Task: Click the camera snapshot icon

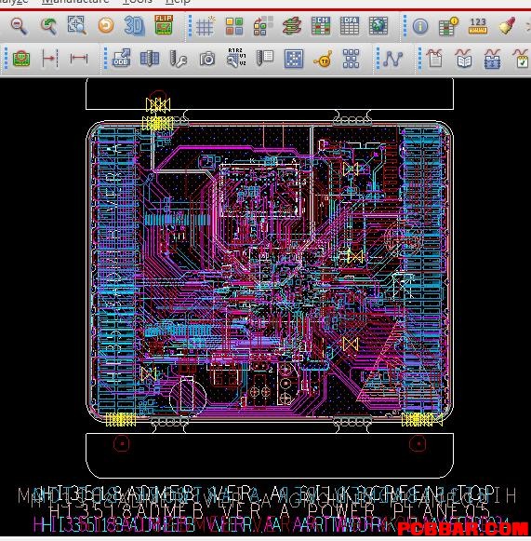Action: coord(207,59)
